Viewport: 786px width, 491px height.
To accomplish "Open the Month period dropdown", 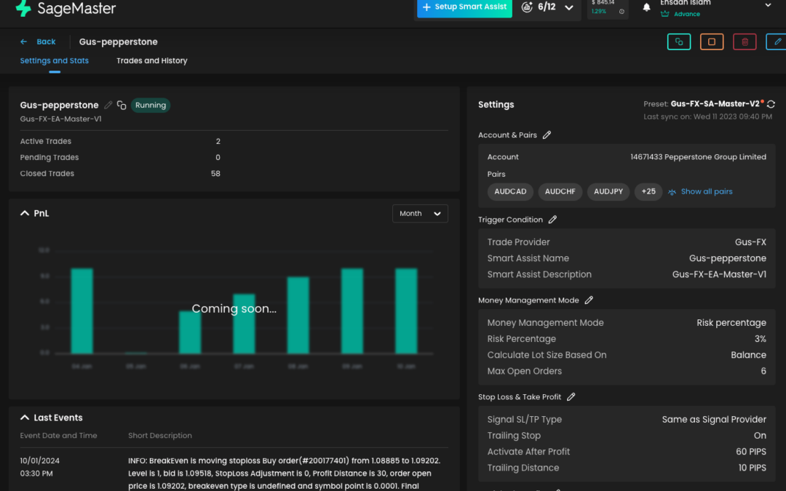I will click(420, 214).
